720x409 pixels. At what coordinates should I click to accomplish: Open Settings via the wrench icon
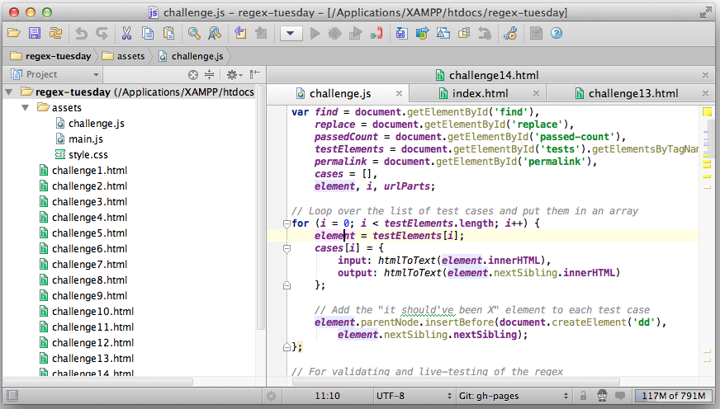(x=510, y=34)
